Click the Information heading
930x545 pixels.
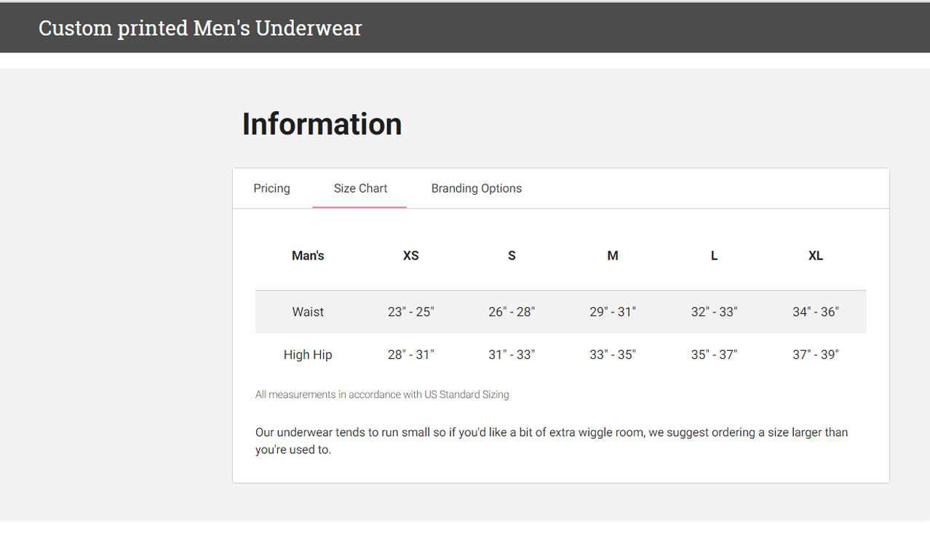coord(322,124)
